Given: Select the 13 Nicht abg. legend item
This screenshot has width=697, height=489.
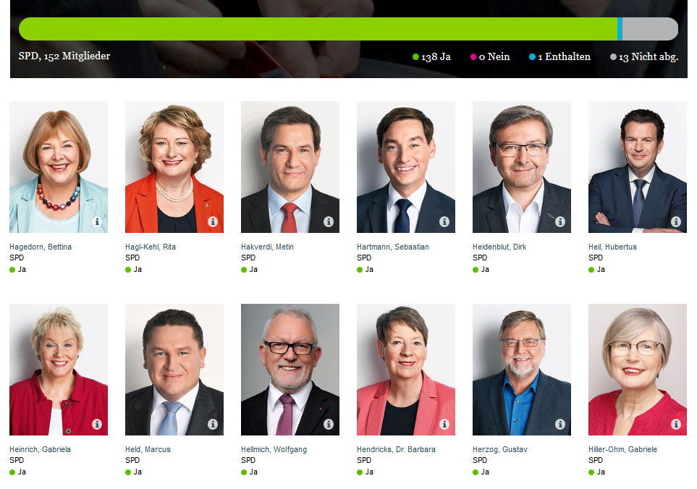Looking at the screenshot, I should click(644, 57).
